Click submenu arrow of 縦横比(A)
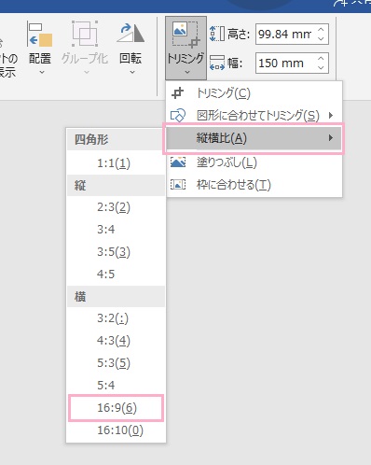371x465 pixels. click(331, 137)
